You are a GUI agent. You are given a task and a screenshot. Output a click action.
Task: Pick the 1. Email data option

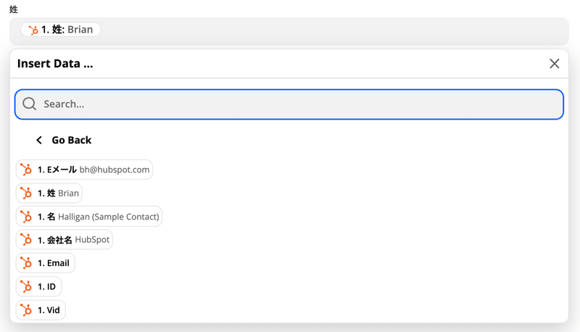point(46,263)
